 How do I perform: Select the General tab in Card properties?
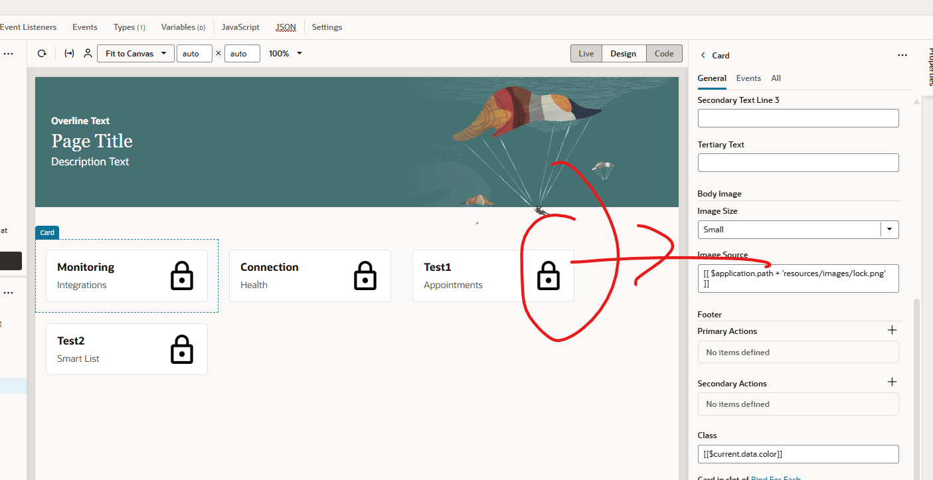click(x=712, y=78)
